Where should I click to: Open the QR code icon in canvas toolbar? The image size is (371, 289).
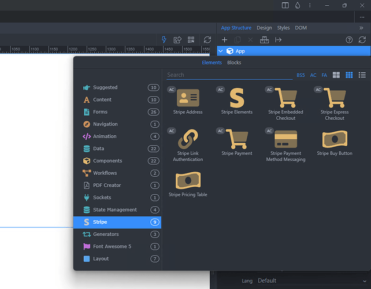coord(191,40)
